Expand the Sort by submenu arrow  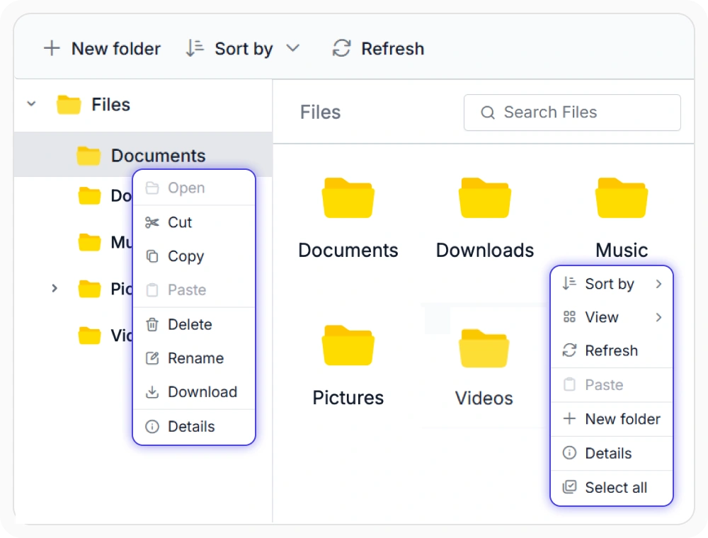658,284
